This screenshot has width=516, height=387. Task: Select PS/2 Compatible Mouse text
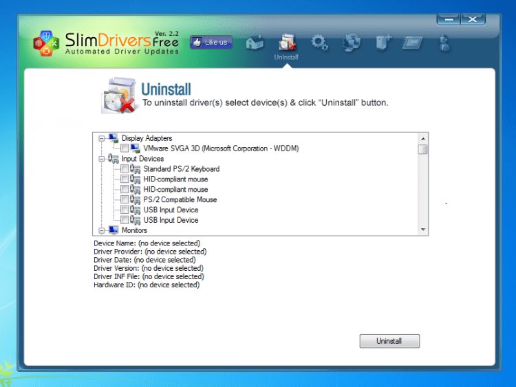click(180, 199)
